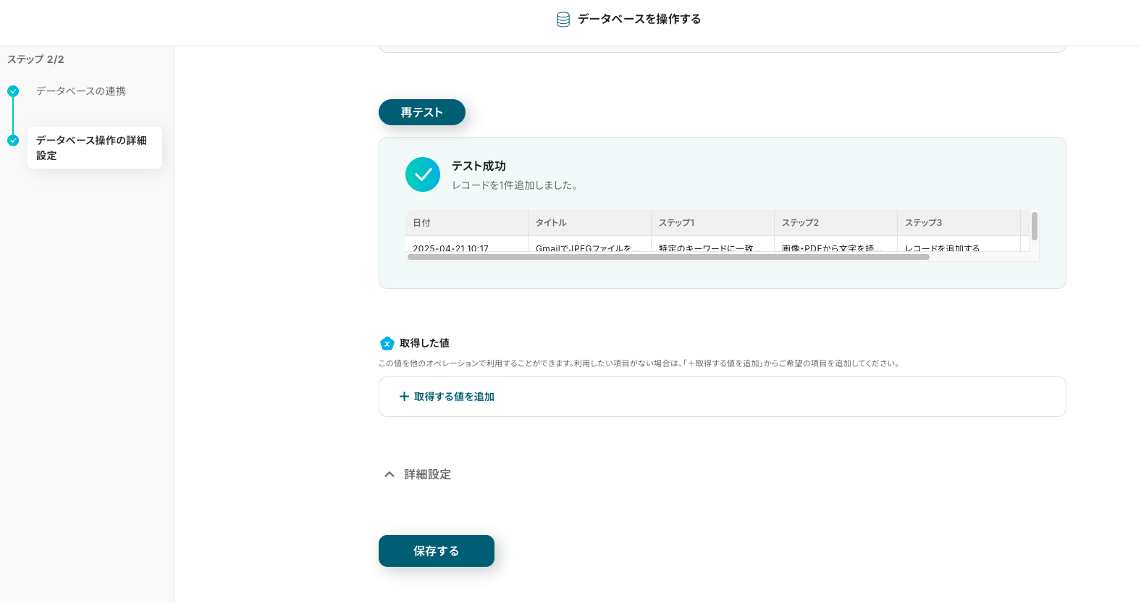1141x603 pixels.
Task: Click the 取得する値を追加 link
Action: pyautogui.click(x=454, y=397)
